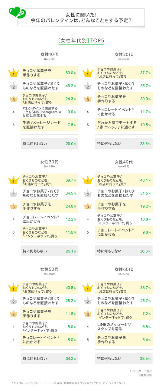Click the だれかと家でデートする row
The image size is (162, 391).
(x=125, y=125)
